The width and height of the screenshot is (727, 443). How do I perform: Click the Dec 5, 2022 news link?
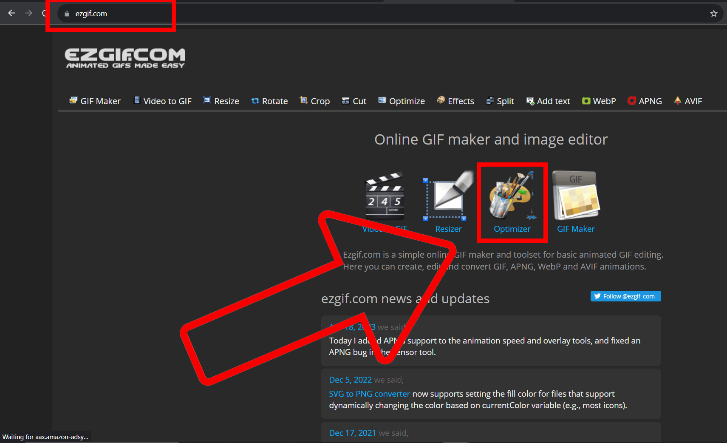[350, 379]
